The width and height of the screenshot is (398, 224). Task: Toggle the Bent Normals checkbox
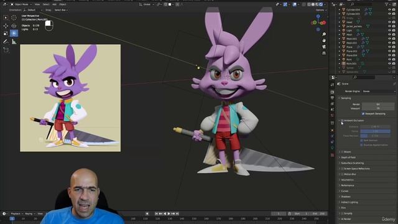click(x=361, y=140)
